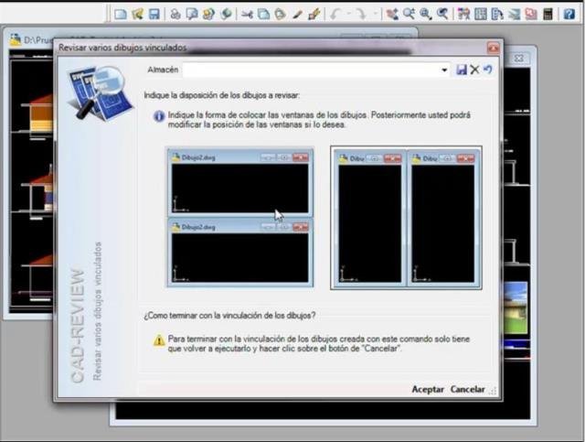Select the stacked horizontal windows layout thumbnail
Viewport: 585px width, 442px height.
[239, 218]
